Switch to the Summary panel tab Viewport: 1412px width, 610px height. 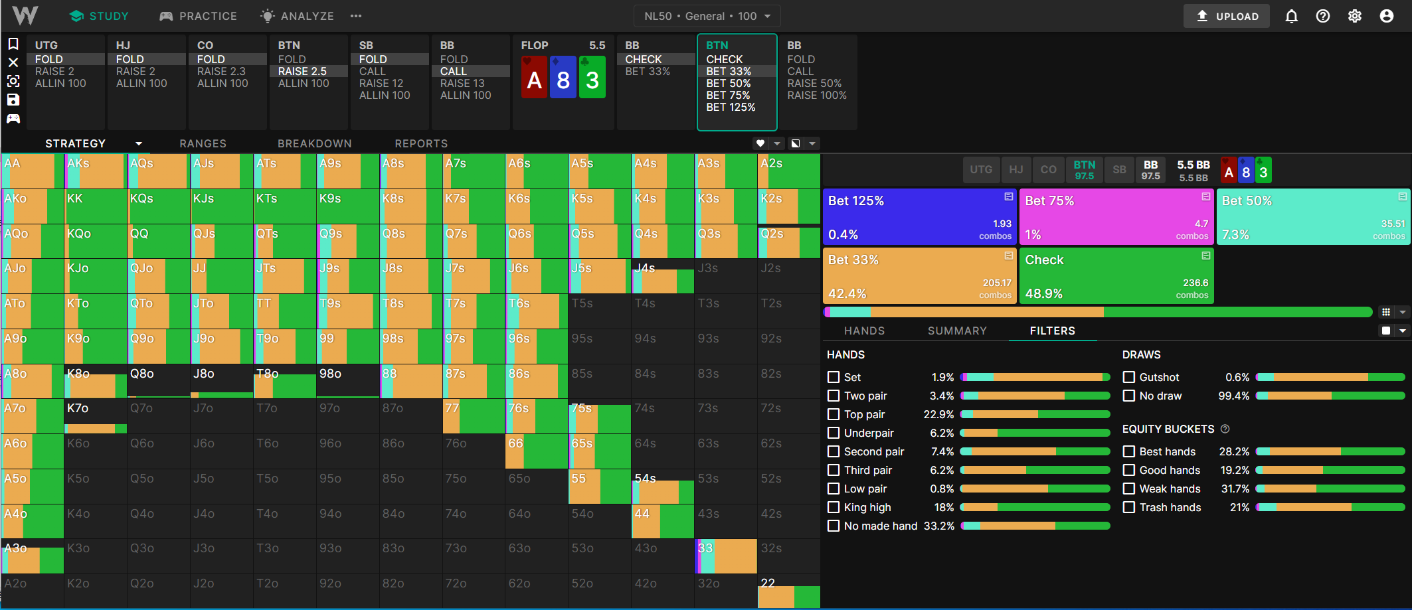pos(957,331)
